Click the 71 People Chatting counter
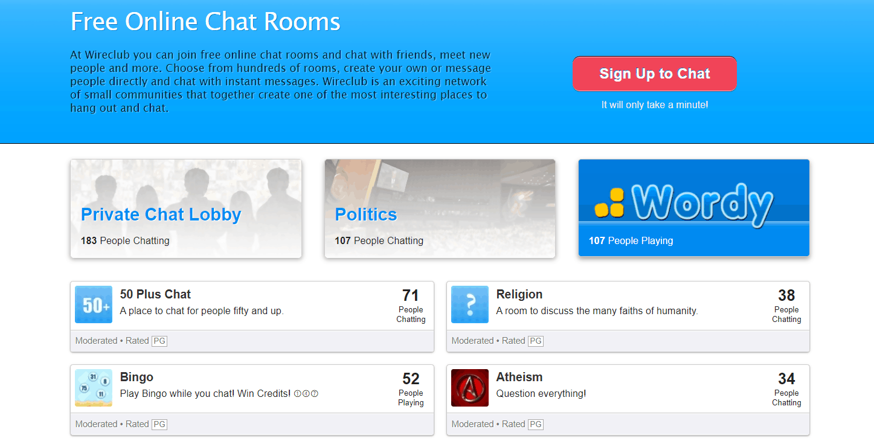 (411, 305)
